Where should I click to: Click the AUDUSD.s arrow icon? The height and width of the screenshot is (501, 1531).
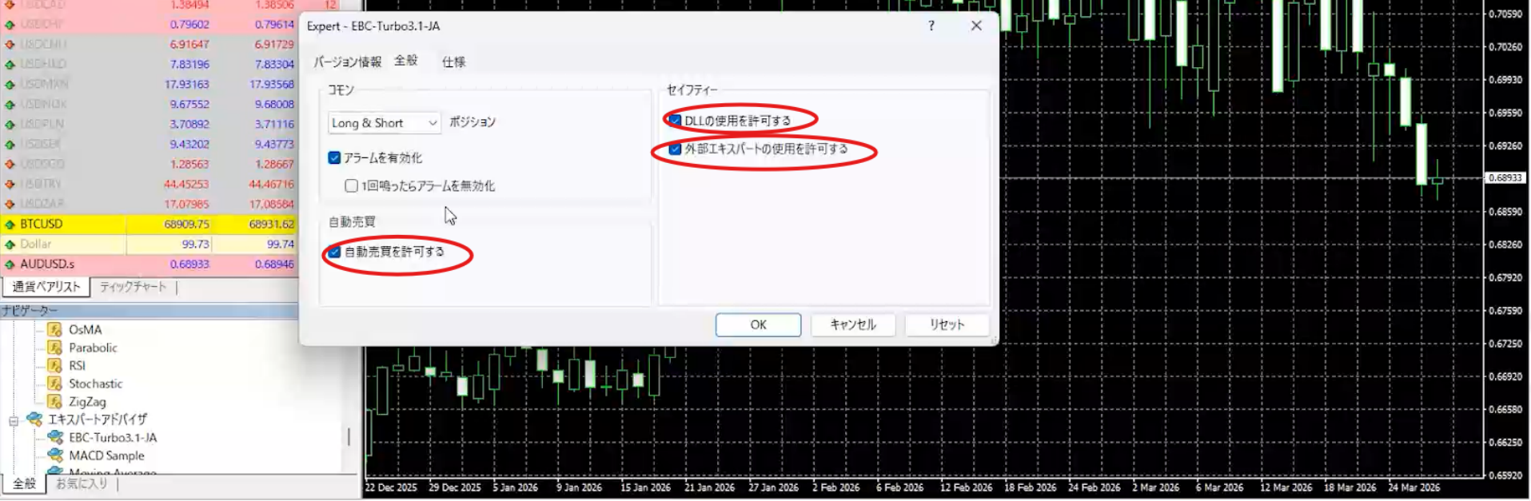coord(10,264)
